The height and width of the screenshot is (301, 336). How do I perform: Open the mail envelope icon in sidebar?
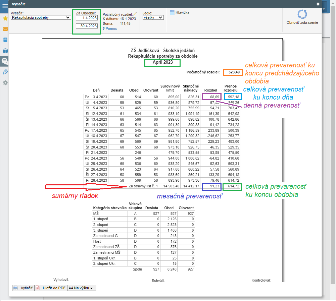(5, 29)
